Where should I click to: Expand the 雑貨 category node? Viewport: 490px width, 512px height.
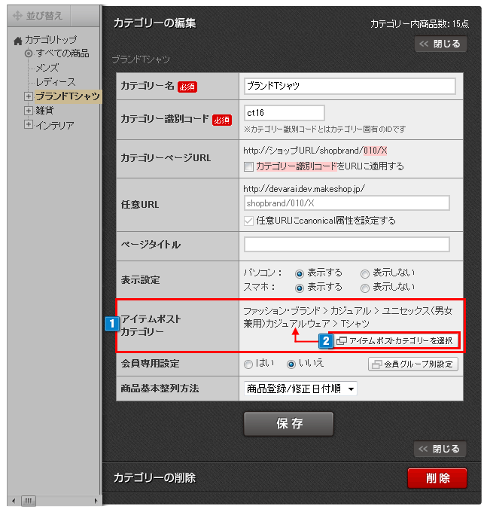click(x=29, y=111)
